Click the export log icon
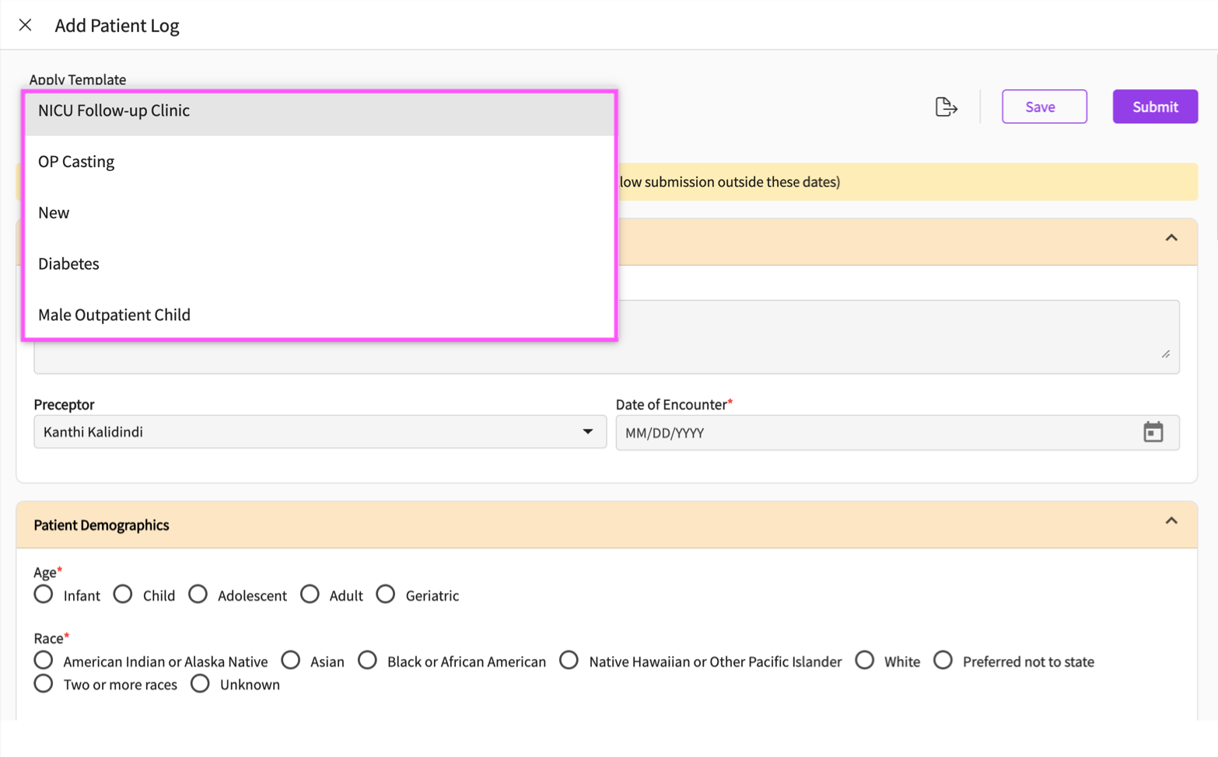Screen dimensions: 1218x757 click(x=946, y=106)
